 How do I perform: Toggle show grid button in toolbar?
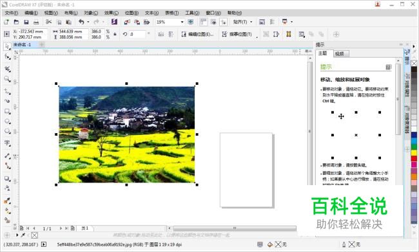[x=213, y=22]
